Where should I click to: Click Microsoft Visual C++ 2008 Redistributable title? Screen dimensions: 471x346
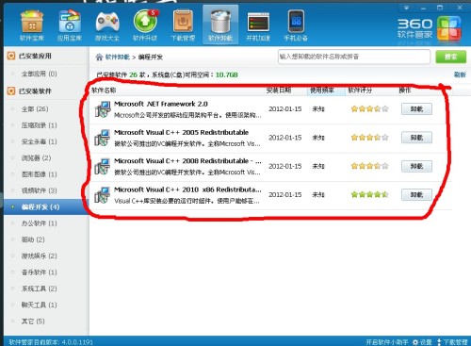pyautogui.click(x=187, y=161)
